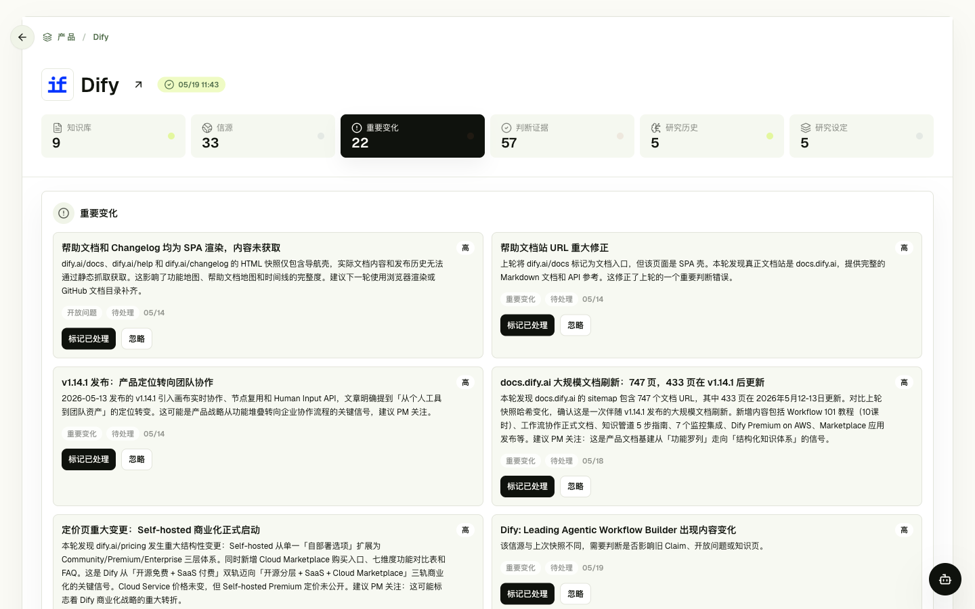Click the check icon in the timestamp badge
975x609 pixels.
[169, 85]
